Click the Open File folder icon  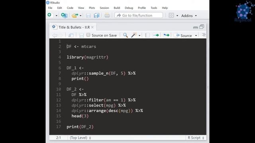pos(75,15)
